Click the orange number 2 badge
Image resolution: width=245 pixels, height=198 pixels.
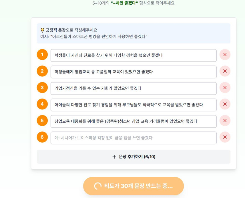42,71
